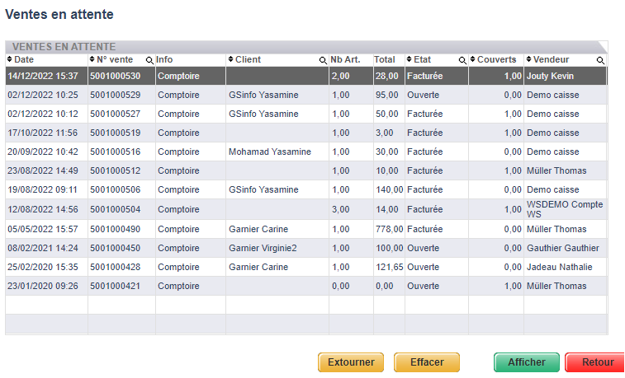Viewport: 625px width, 378px height.
Task: Click the magnifier icon in Client column header
Action: tap(323, 61)
